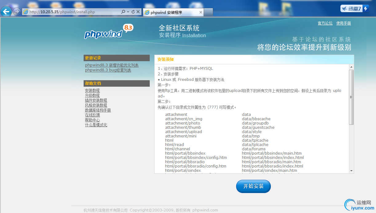The image size is (376, 213).
Task: Click the 开始安装 button
Action: (x=253, y=186)
